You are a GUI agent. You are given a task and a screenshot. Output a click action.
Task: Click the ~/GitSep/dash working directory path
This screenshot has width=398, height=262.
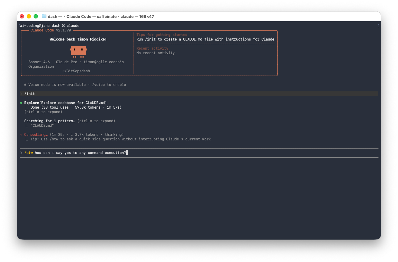point(76,71)
